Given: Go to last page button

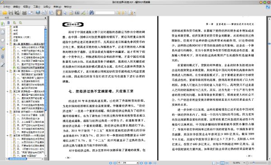Looking at the screenshot, I should 146,163.
